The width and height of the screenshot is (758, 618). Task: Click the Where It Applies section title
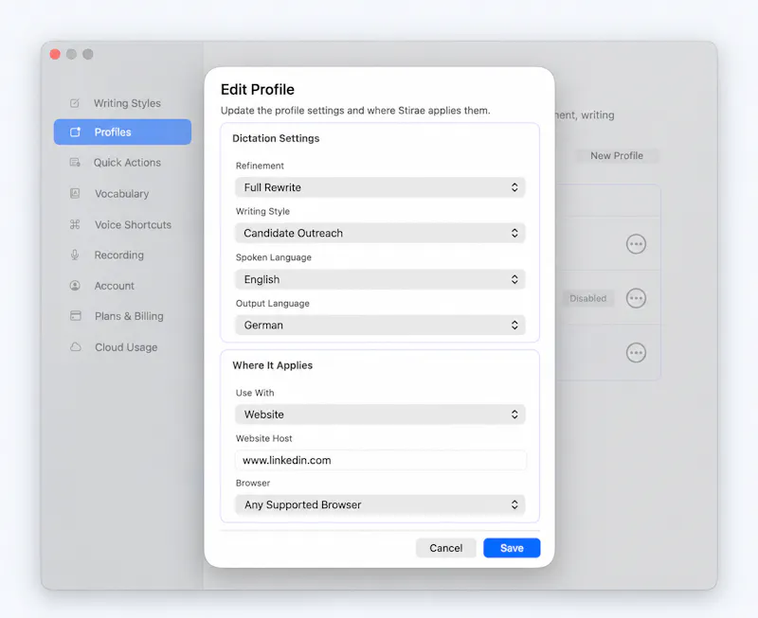[x=273, y=365]
